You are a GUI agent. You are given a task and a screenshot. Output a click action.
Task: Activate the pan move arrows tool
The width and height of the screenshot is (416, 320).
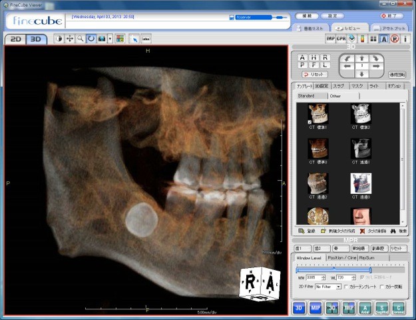point(69,39)
